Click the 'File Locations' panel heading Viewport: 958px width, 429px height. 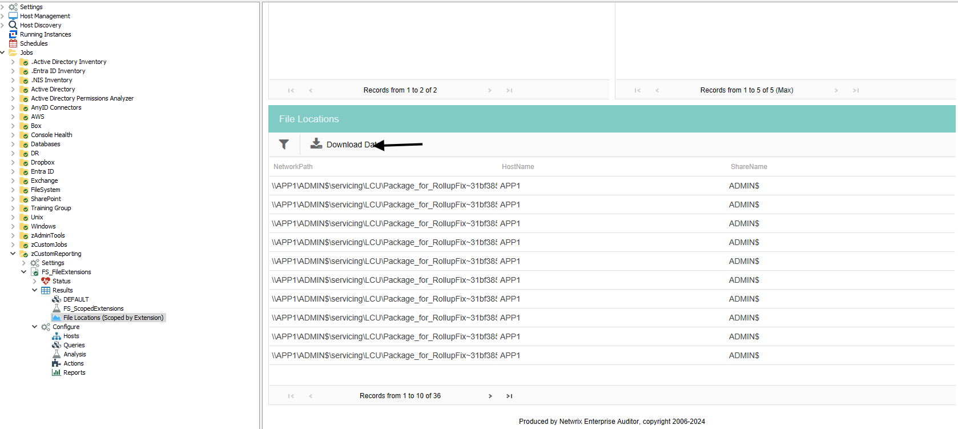[309, 119]
